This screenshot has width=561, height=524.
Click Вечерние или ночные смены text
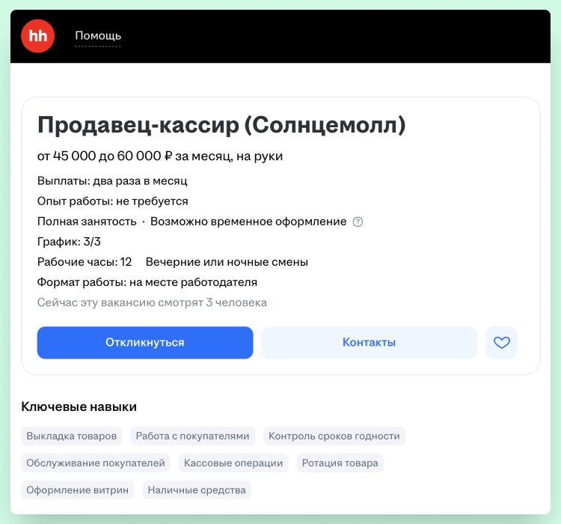[x=227, y=262]
